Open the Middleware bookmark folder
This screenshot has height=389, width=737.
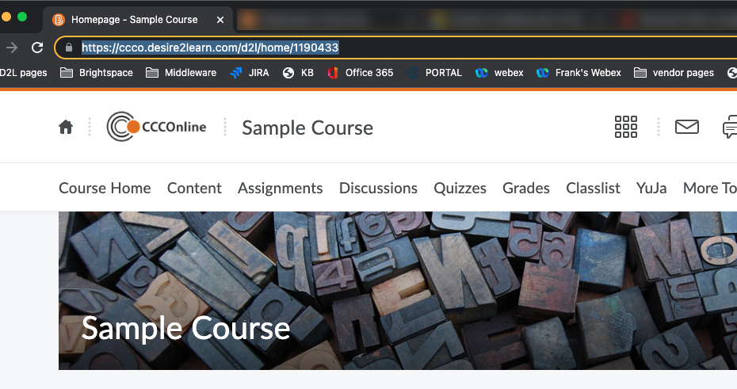click(x=181, y=73)
